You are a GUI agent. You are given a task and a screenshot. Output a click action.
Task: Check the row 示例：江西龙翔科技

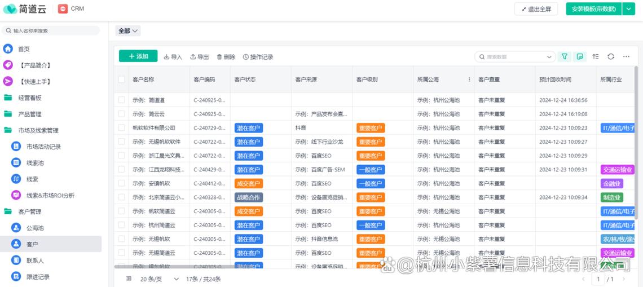click(x=121, y=169)
